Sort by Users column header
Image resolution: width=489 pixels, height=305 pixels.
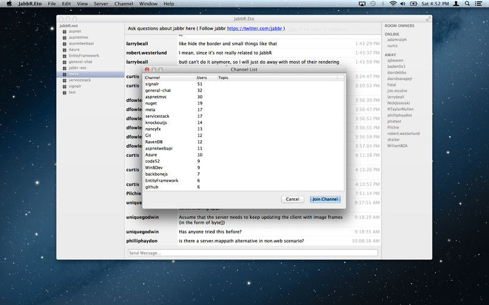(206, 77)
